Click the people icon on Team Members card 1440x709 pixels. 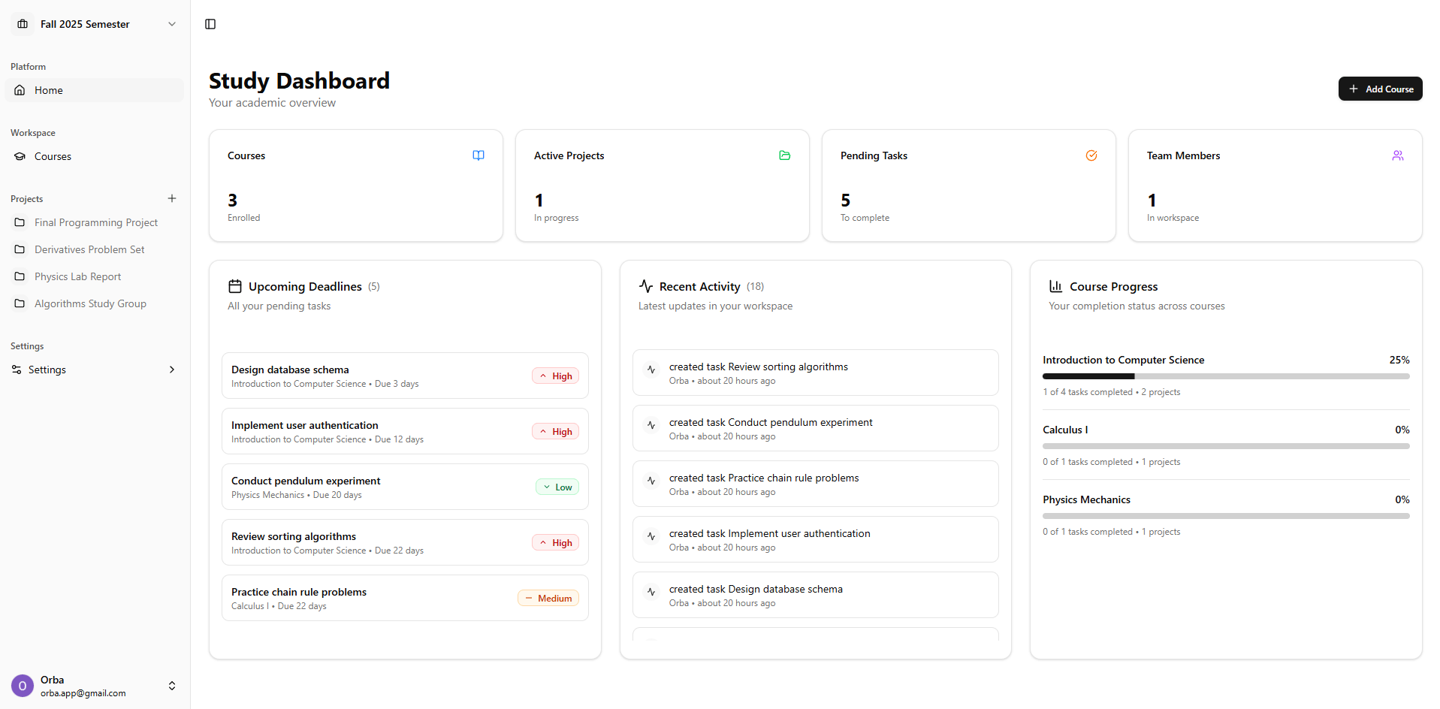coord(1397,155)
